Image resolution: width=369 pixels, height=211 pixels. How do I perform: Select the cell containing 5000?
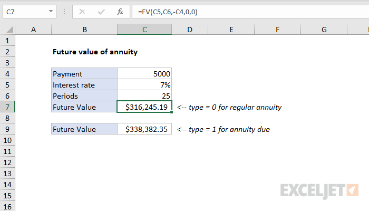pyautogui.click(x=144, y=74)
